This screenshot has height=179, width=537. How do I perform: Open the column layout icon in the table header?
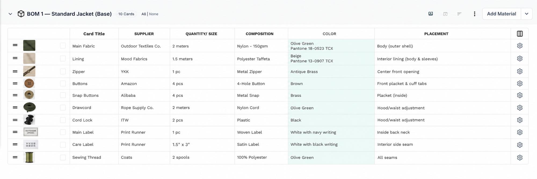coord(520,34)
